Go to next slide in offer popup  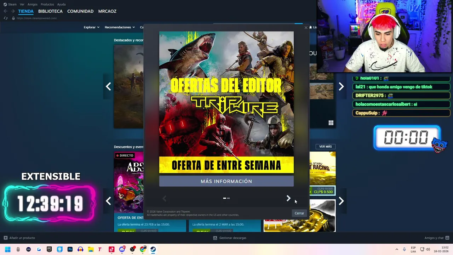click(288, 198)
